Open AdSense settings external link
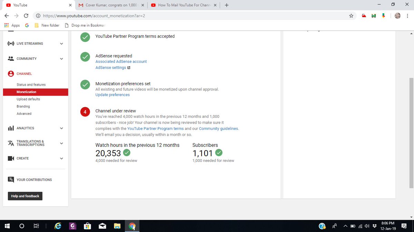Screen dimensions: 414x232 click(113, 68)
